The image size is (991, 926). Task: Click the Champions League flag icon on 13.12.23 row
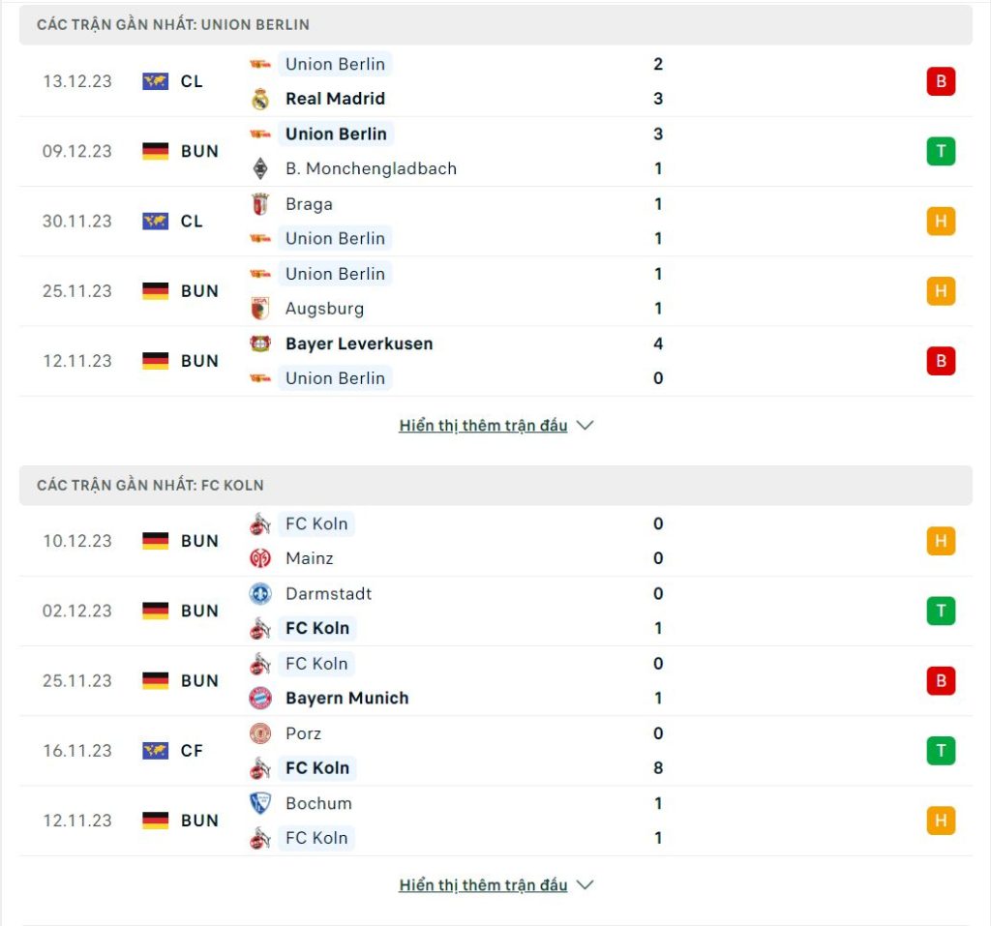(156, 81)
